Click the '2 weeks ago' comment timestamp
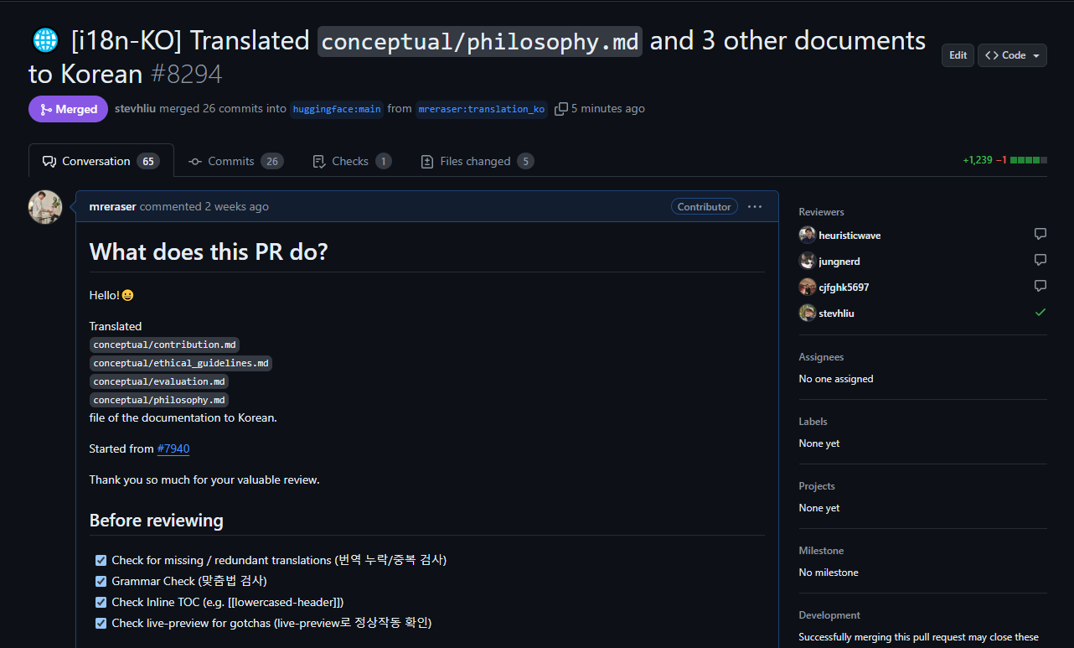The height and width of the screenshot is (648, 1074). (x=236, y=206)
